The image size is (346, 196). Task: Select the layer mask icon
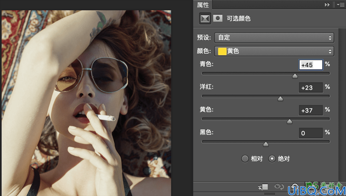click(218, 18)
